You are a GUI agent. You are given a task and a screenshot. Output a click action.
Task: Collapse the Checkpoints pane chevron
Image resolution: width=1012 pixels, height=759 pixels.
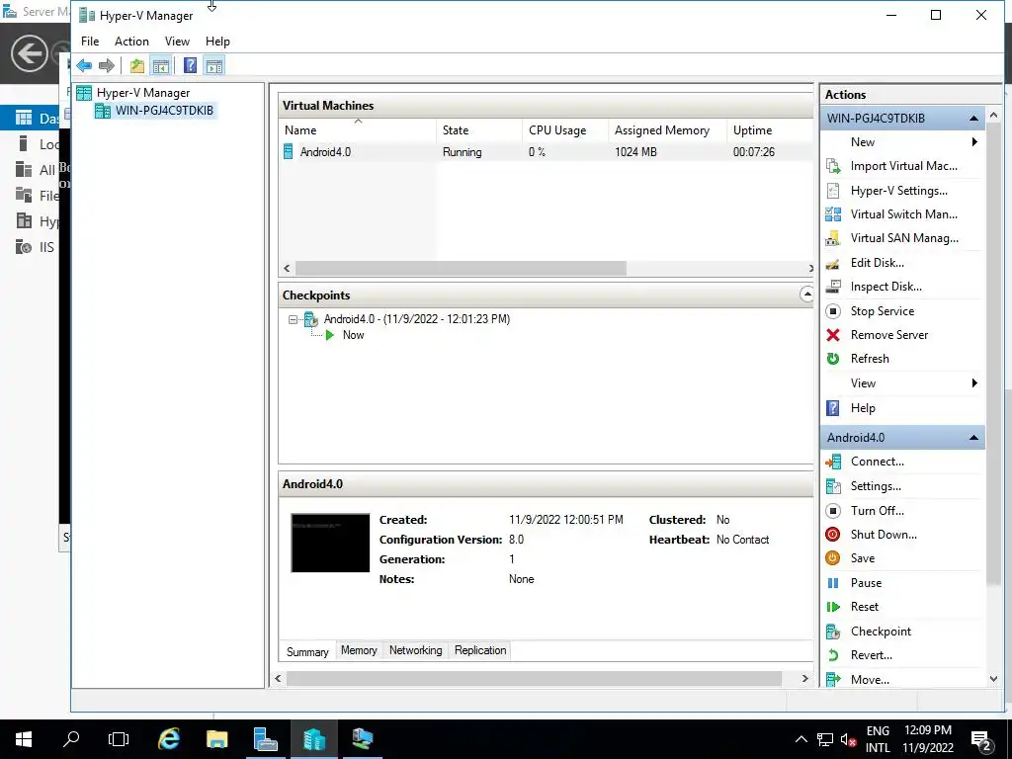(806, 295)
